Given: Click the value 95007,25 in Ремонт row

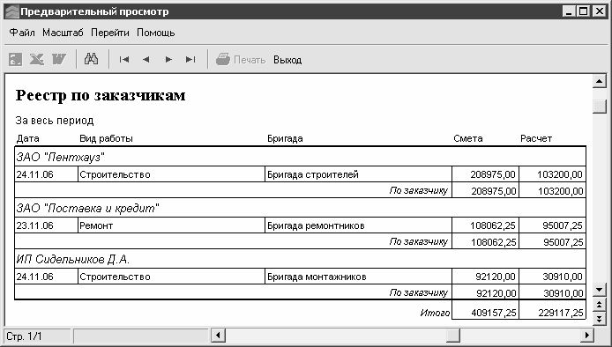Looking at the screenshot, I should click(x=553, y=225).
